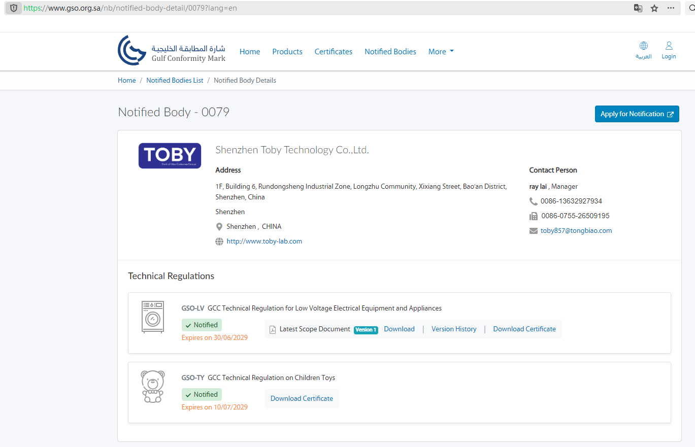
Task: Click the globe language icon for Arabic
Action: coord(643,46)
